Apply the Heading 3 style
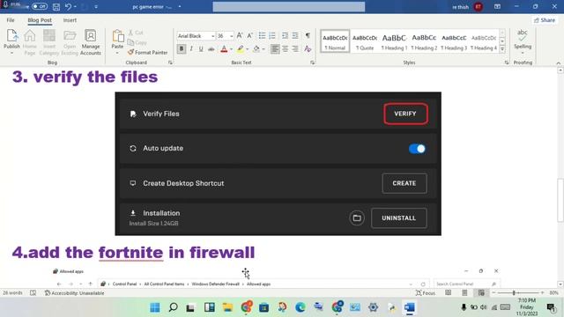Image resolution: width=564 pixels, height=317 pixels. point(454,41)
